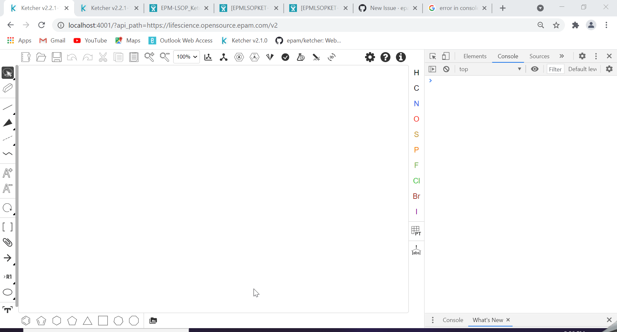Pick the Hydrogen atom H
The height and width of the screenshot is (332, 617).
pos(416,73)
